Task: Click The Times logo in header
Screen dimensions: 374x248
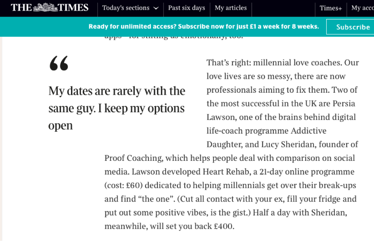Action: point(50,8)
